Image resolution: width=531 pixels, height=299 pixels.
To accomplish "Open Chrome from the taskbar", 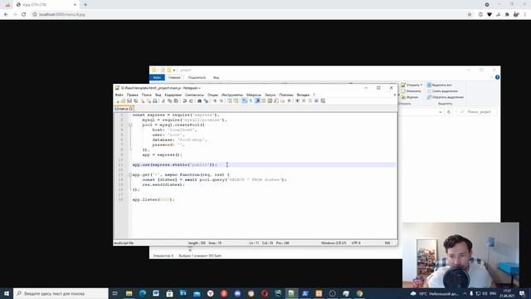I will pyautogui.click(x=359, y=293).
